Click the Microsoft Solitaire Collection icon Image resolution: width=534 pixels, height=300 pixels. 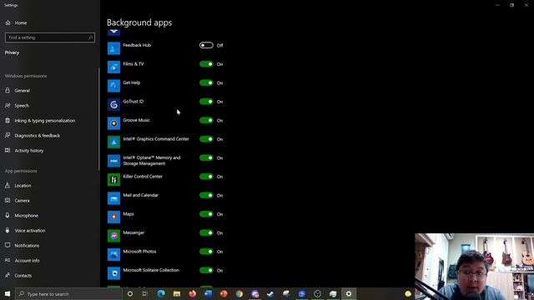pos(113,272)
